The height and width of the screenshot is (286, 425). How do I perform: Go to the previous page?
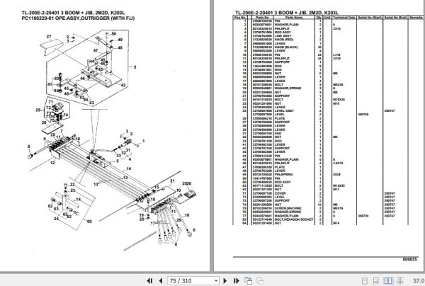pyautogui.click(x=161, y=281)
